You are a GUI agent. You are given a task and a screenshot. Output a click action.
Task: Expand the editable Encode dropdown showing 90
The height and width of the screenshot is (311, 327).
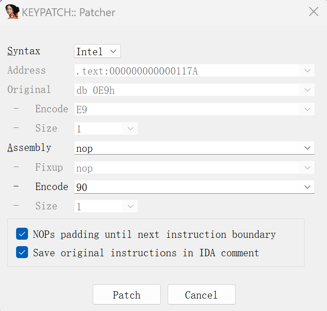pyautogui.click(x=307, y=187)
